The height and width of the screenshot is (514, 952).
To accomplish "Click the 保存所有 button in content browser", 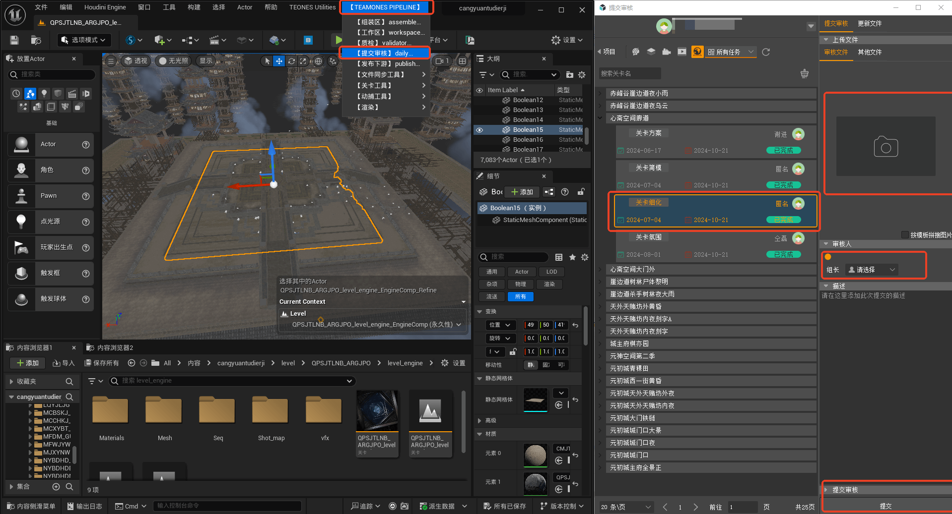I will click(x=102, y=363).
